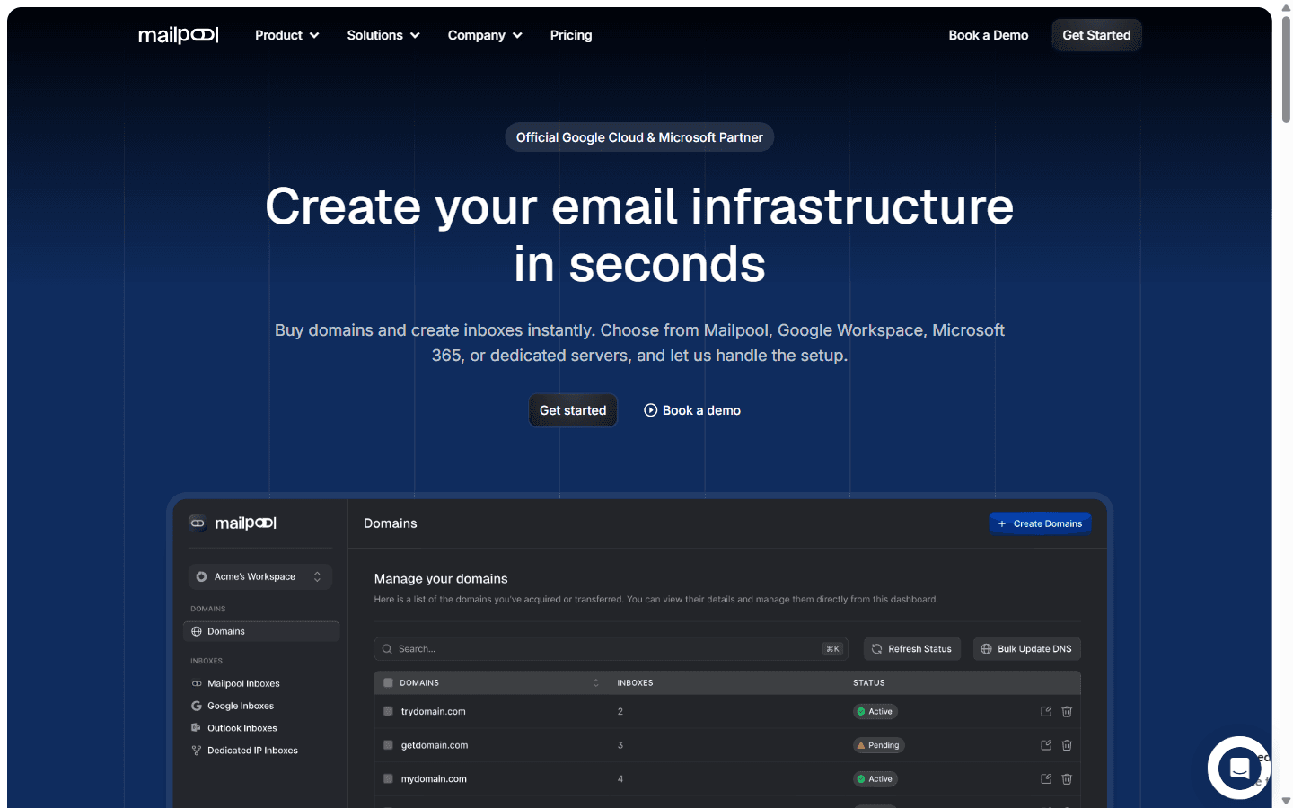Open Outlook Inboxes in sidebar
Image resolution: width=1293 pixels, height=808 pixels.
click(234, 728)
